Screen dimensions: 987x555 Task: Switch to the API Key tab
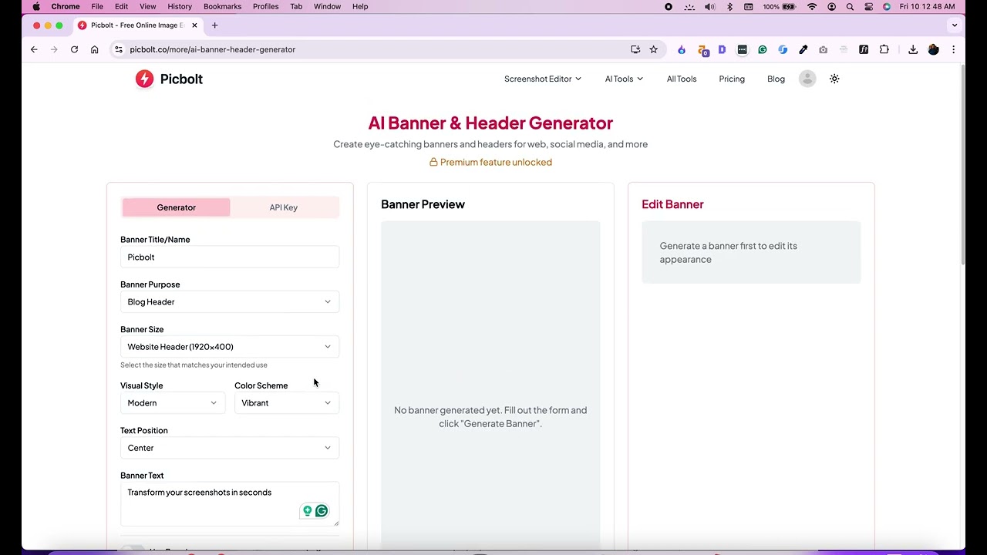(x=284, y=207)
